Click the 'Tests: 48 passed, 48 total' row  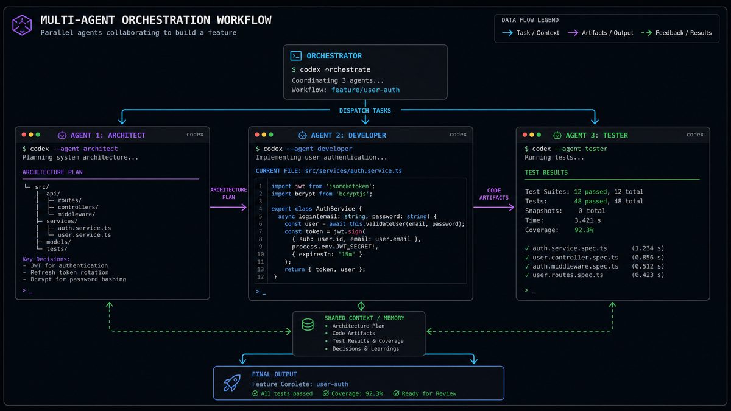(x=584, y=201)
